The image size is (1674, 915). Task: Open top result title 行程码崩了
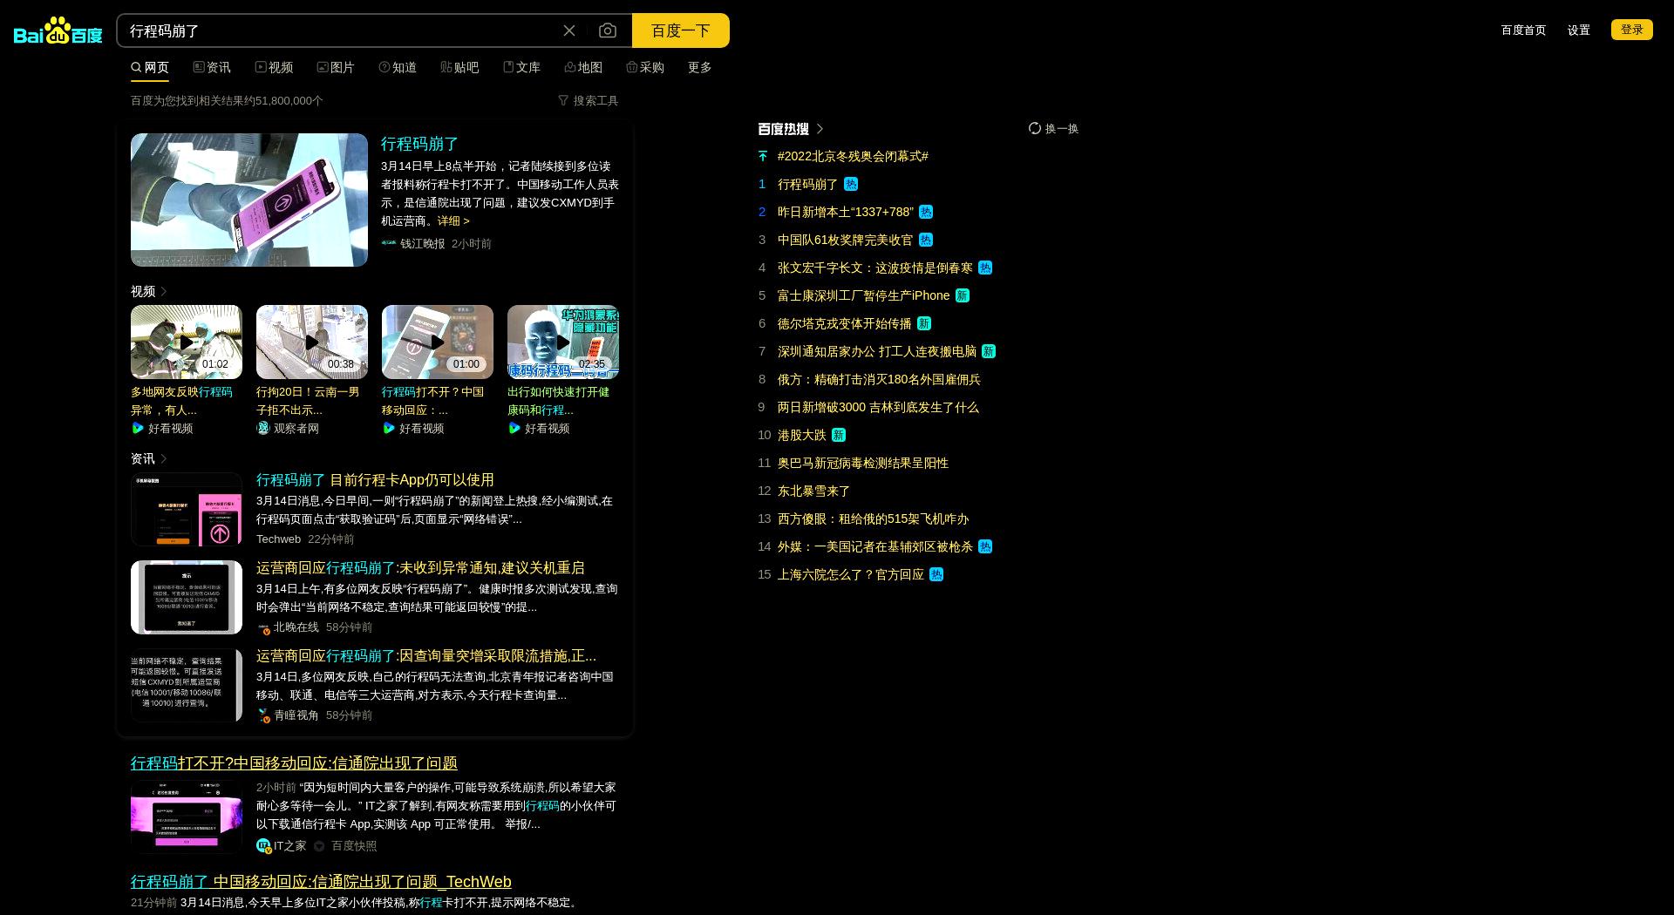419,144
